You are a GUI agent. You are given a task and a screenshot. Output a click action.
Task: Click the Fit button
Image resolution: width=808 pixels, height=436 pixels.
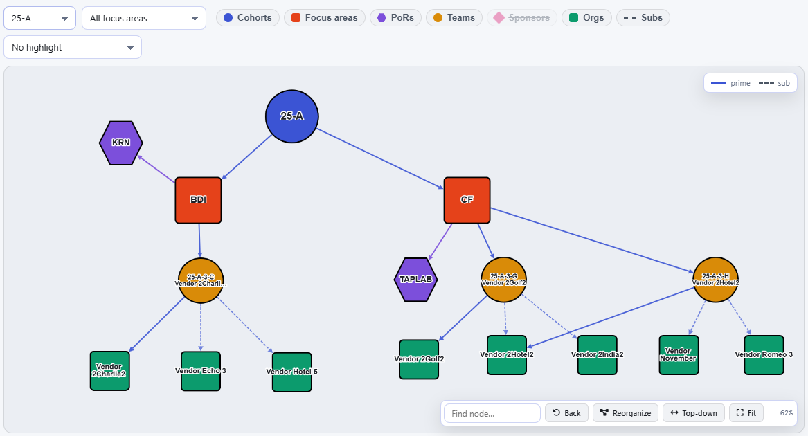pos(746,412)
